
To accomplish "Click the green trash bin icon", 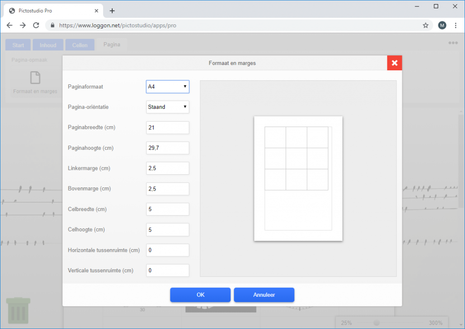I will [18, 310].
